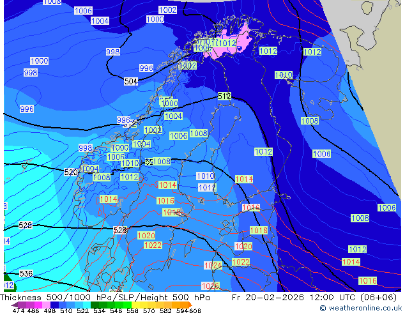Click the 536 height contour label
The width and height of the screenshot is (405, 313).
[26, 273]
